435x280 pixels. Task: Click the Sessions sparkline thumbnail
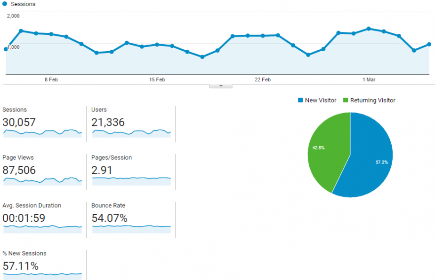click(x=42, y=133)
